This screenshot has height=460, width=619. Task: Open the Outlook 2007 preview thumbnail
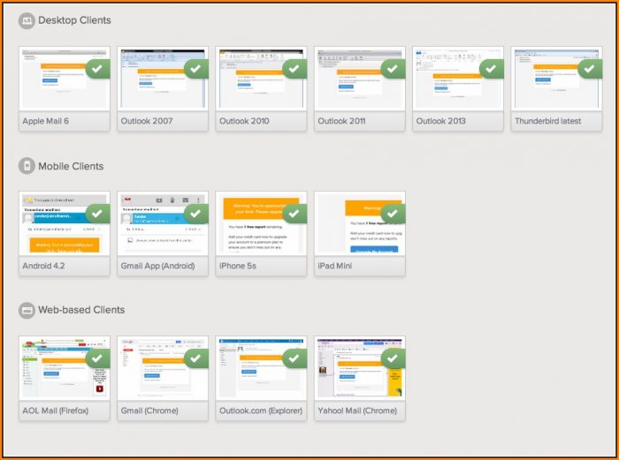pos(162,79)
